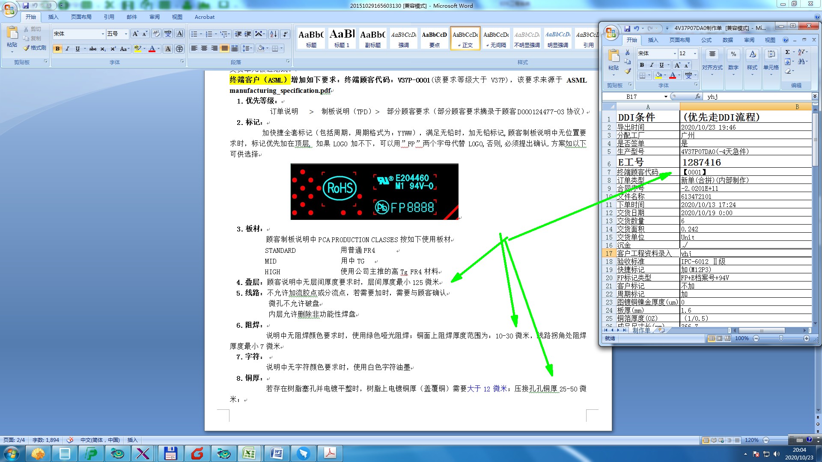The image size is (822, 462).
Task: Click Excel's fill color paint bucket
Action: click(659, 76)
